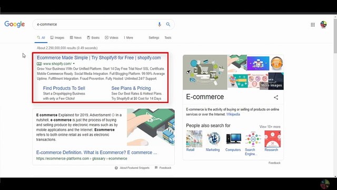This screenshot has width=337, height=190.
Task: Select the Research related search
Action: (272, 141)
